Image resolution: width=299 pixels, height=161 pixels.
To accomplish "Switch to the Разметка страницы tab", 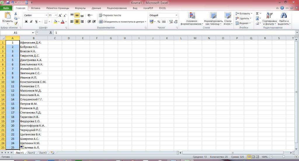I will [x=58, y=8].
